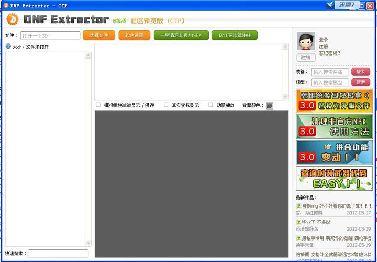Click 搜索 button next to 装备 field
The image size is (377, 262).
(361, 72)
